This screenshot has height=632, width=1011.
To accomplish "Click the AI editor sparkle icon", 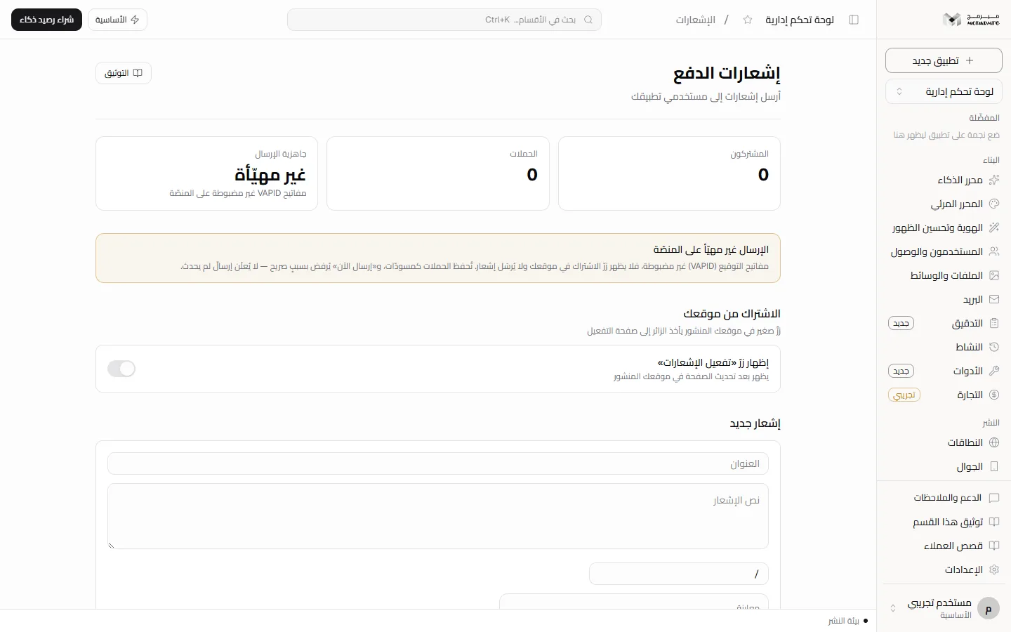I will point(993,180).
